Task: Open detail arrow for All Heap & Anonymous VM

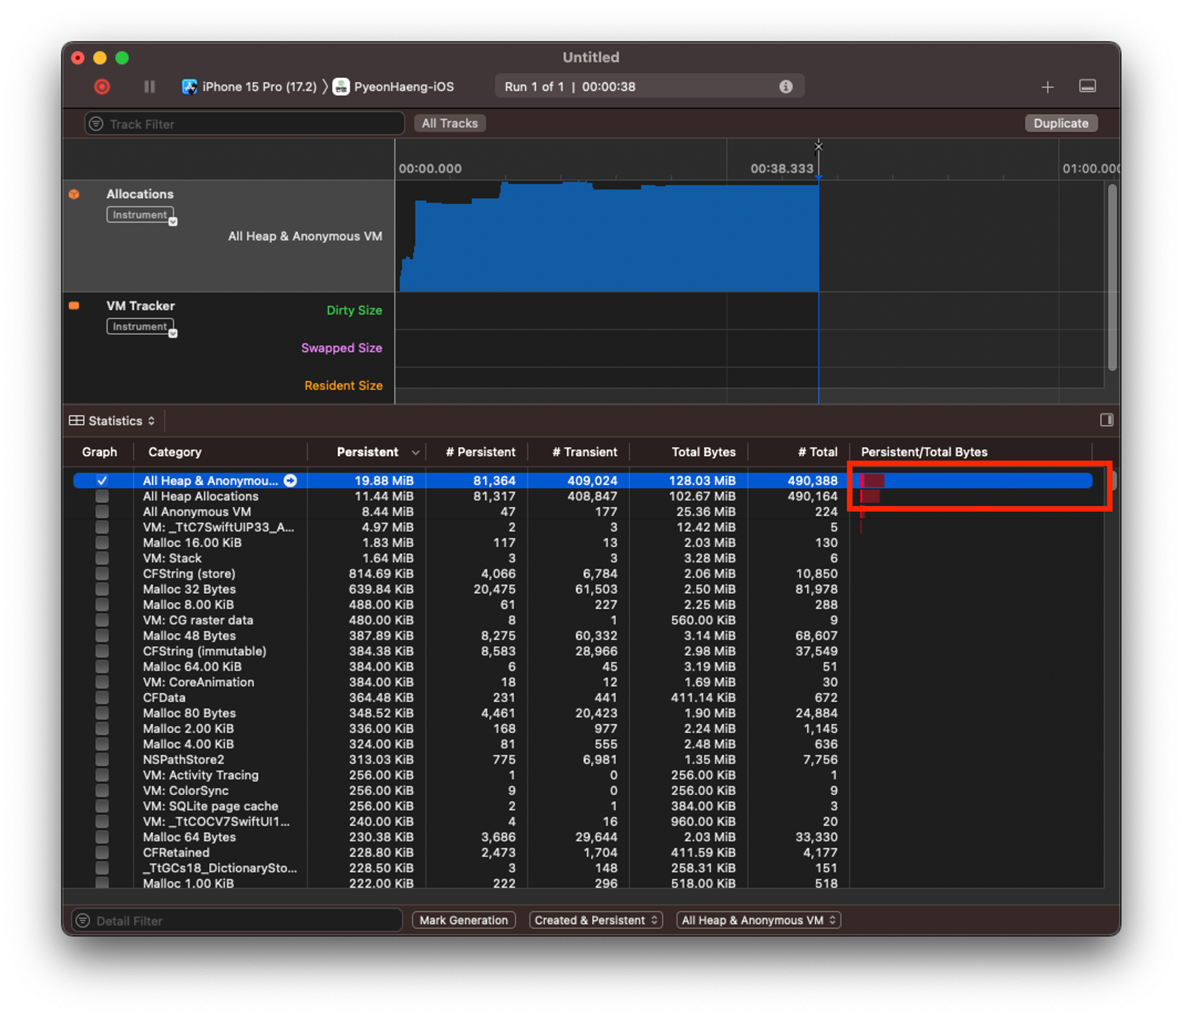Action: pos(290,480)
